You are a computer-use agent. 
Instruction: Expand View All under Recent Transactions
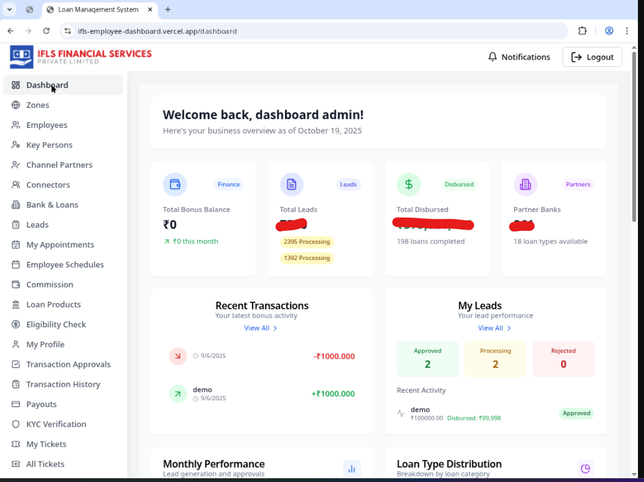[x=261, y=328]
